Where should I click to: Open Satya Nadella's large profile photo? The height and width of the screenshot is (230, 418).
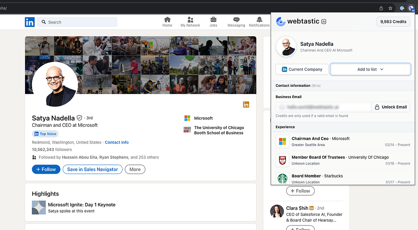(55, 85)
